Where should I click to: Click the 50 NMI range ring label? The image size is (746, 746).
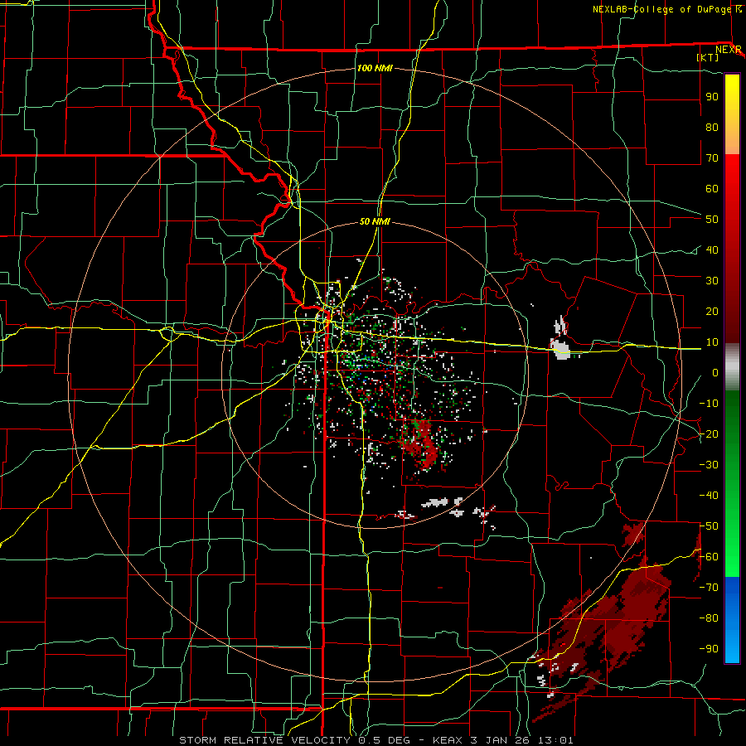[375, 221]
